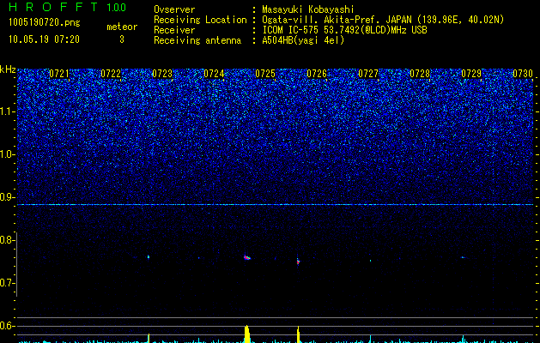
Task: Click the small meteor echo before 0723
Action: (149, 256)
